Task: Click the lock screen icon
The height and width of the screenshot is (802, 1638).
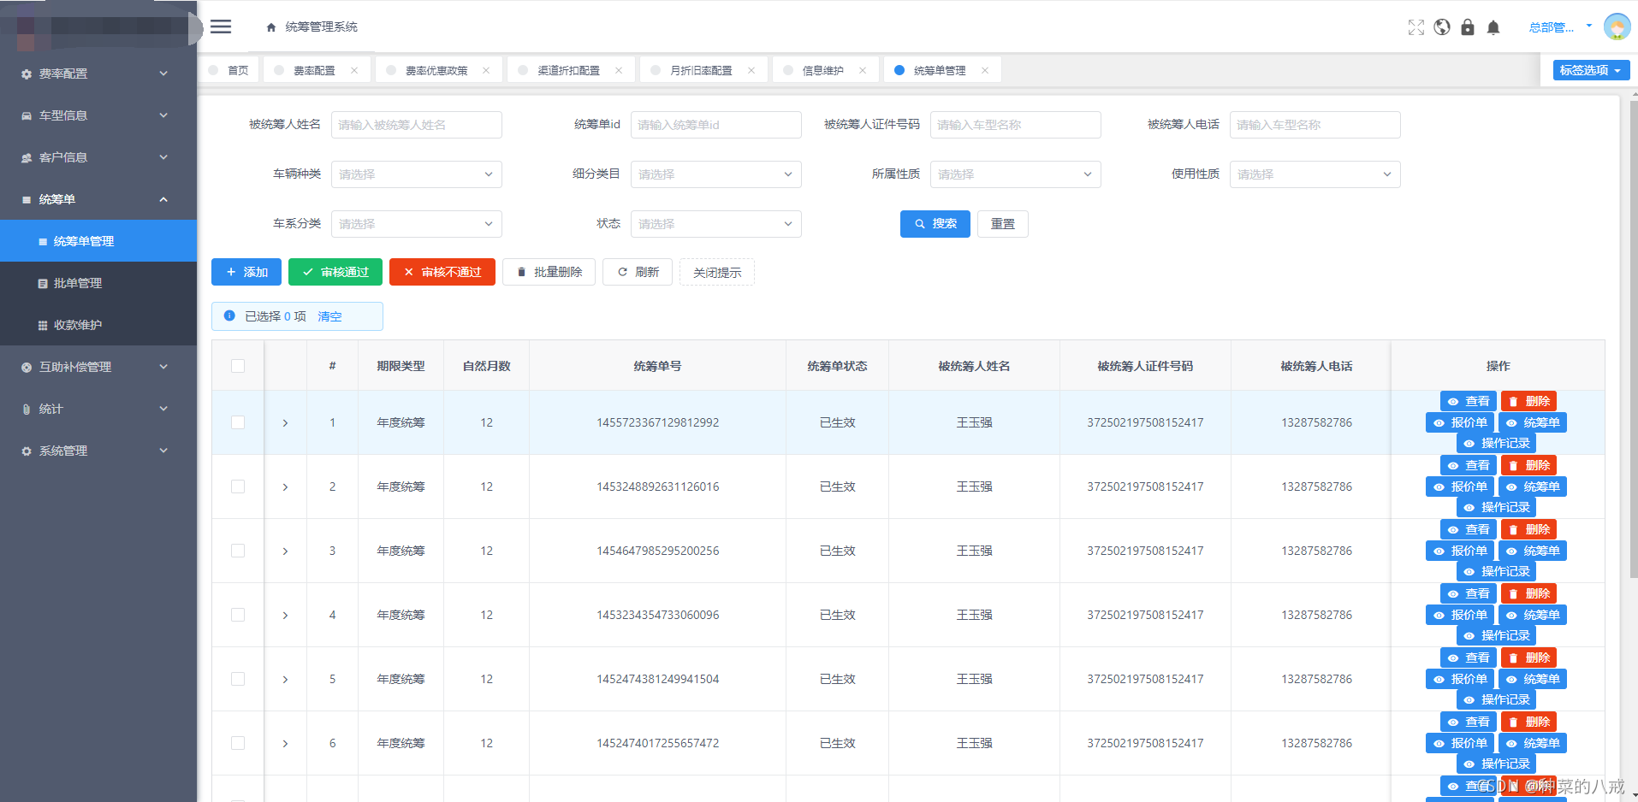Action: (1468, 27)
